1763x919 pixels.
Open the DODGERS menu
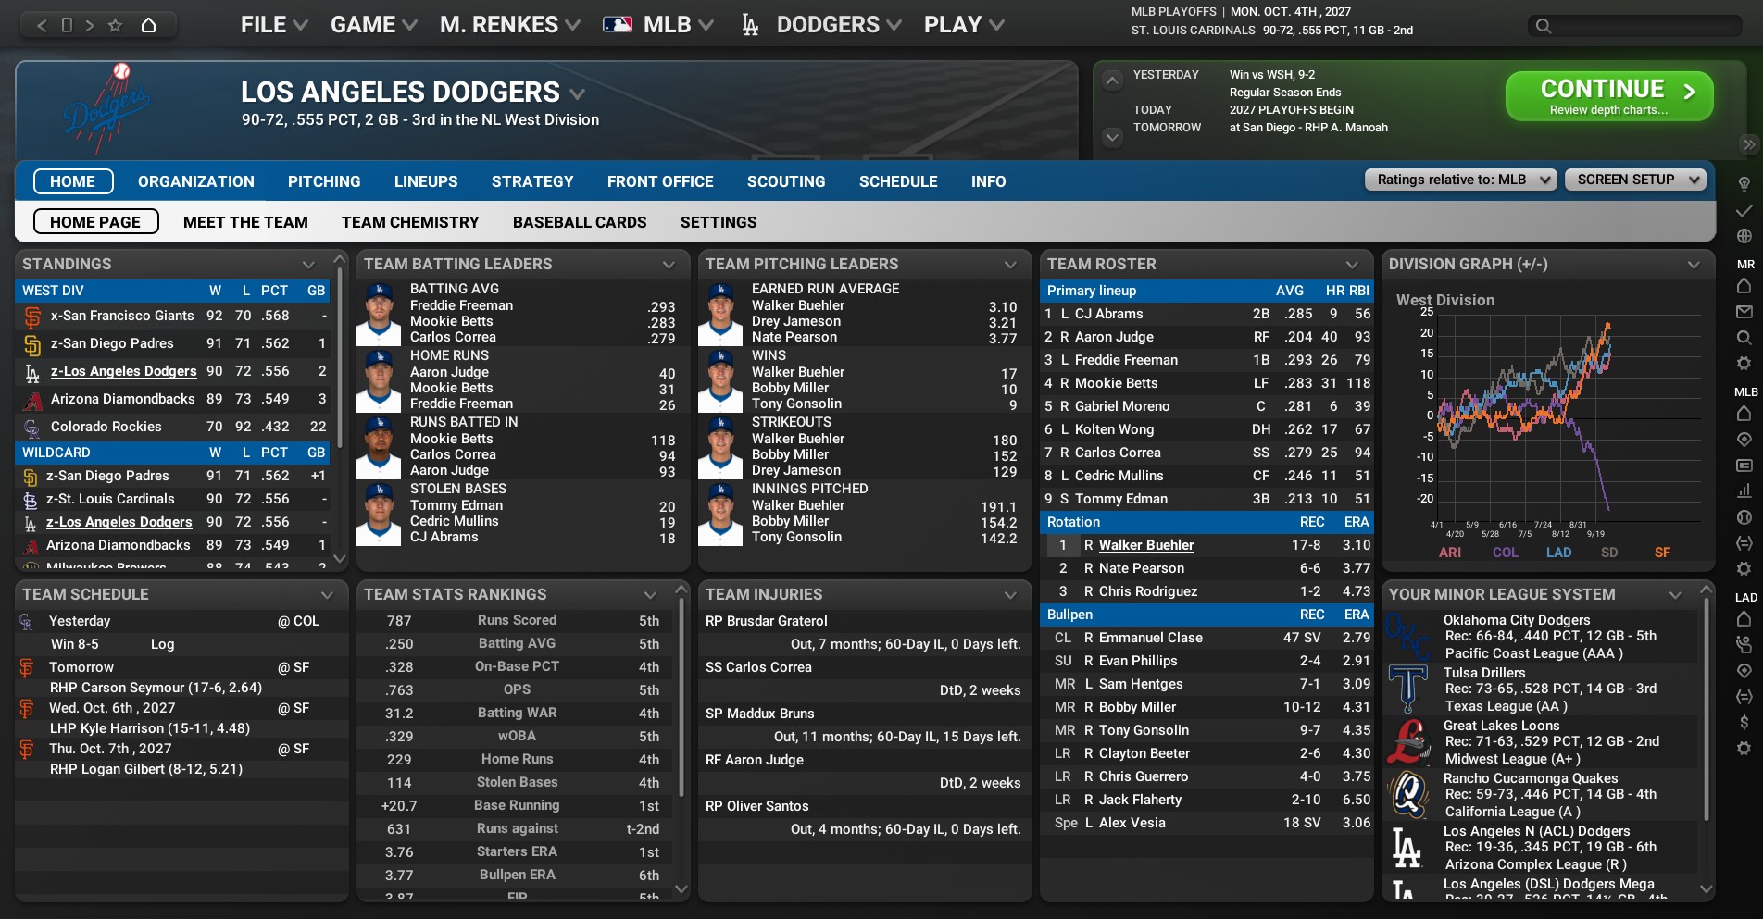pos(837,25)
